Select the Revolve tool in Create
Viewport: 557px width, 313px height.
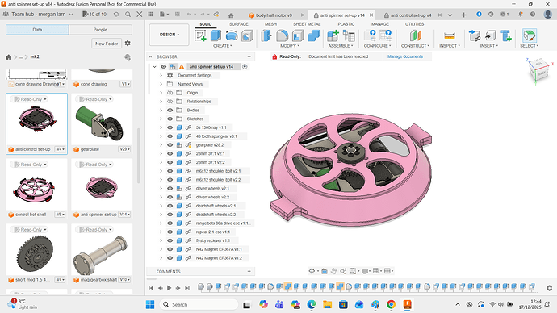pyautogui.click(x=232, y=35)
